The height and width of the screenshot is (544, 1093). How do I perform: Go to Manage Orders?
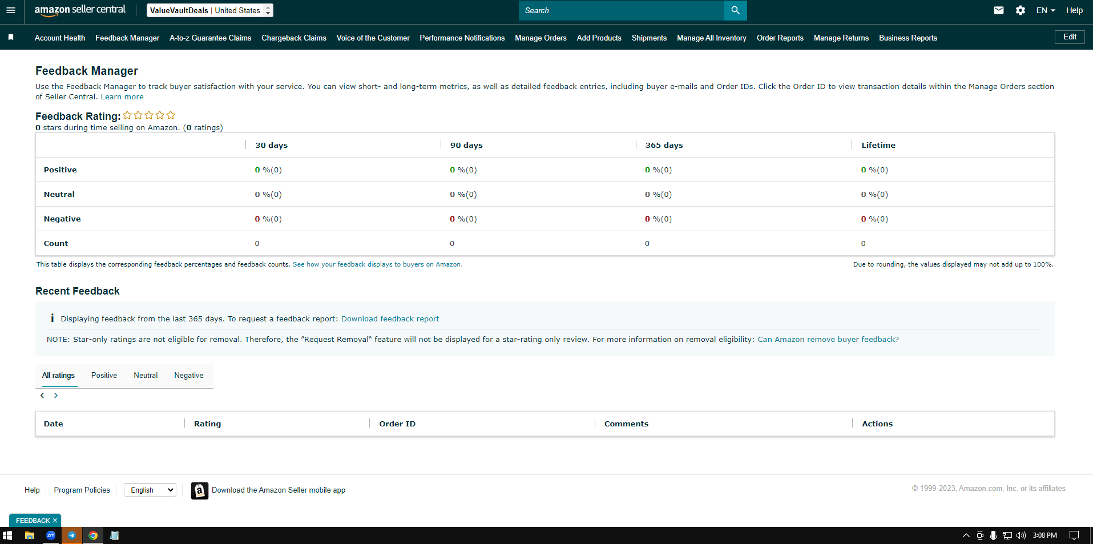pyautogui.click(x=541, y=38)
